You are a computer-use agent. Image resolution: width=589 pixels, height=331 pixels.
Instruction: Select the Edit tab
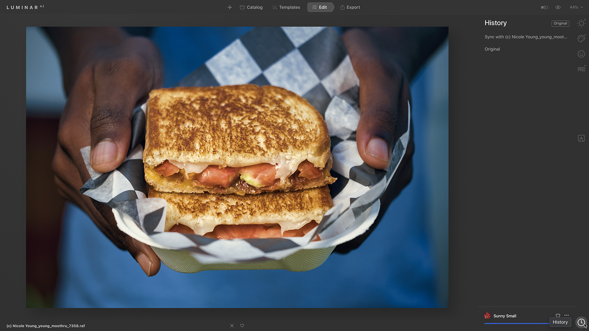point(320,7)
